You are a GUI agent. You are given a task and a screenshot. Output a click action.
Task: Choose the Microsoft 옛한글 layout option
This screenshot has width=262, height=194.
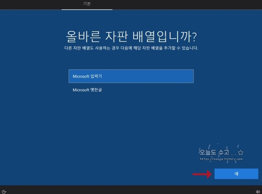[x=131, y=90]
